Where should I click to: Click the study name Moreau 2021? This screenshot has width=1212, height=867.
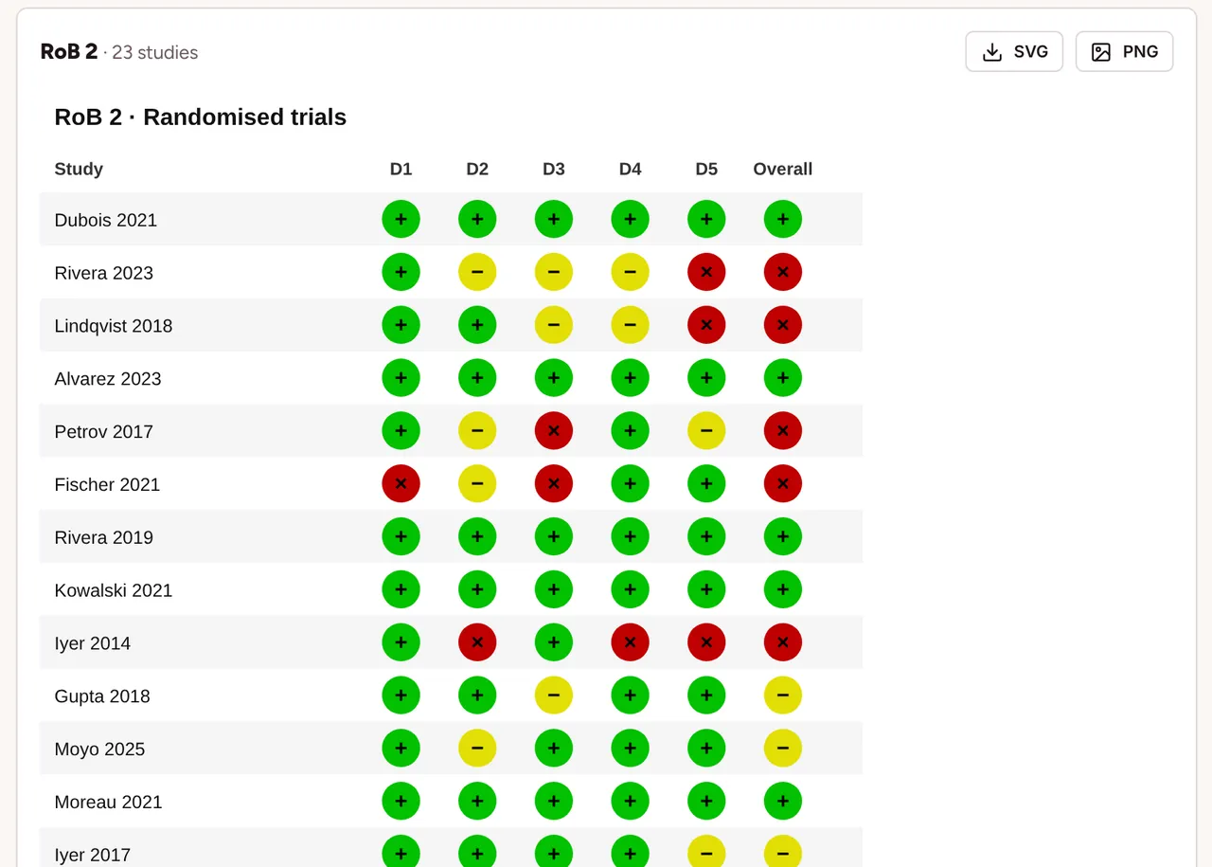(x=109, y=802)
